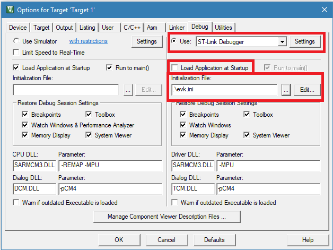This screenshot has height=250, width=333.
Task: Open Settings for ST-Link Debugger
Action: pos(304,41)
